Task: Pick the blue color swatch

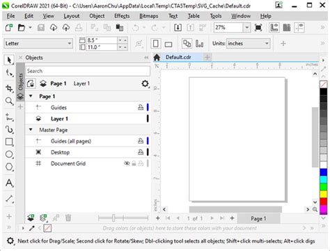Action: tap(324, 172)
